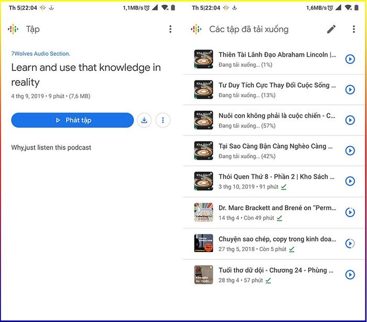Tap the pencil edit icon
The height and width of the screenshot is (322, 367).
click(331, 29)
